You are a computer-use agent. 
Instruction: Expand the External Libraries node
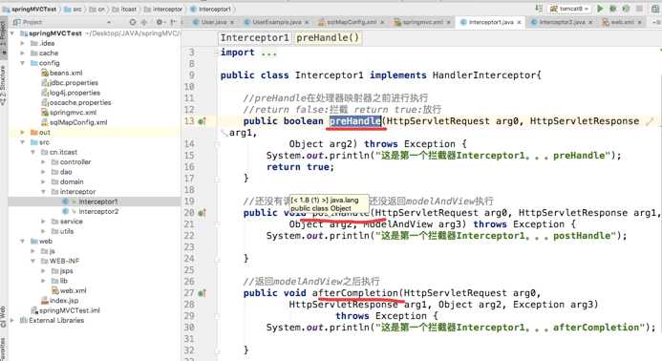tap(12, 321)
